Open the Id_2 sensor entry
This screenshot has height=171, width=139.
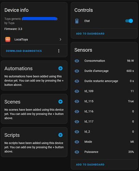coord(104,132)
